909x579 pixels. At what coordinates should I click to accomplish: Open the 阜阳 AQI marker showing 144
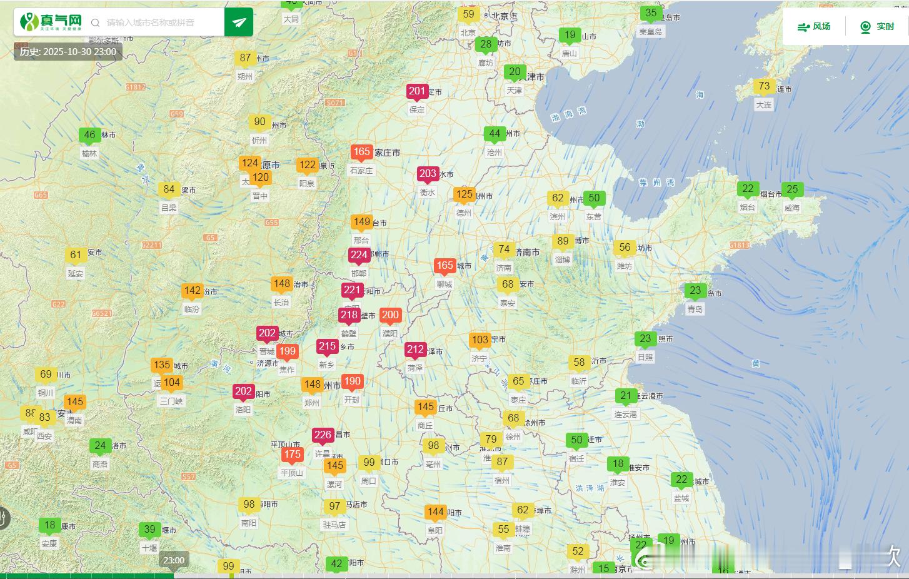(435, 513)
